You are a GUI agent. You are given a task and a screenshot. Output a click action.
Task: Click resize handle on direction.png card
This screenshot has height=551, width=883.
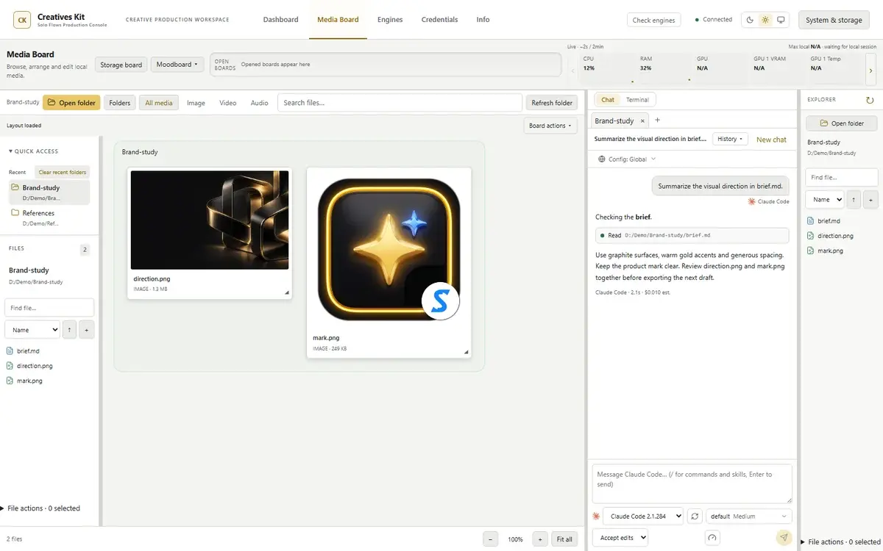click(x=287, y=293)
